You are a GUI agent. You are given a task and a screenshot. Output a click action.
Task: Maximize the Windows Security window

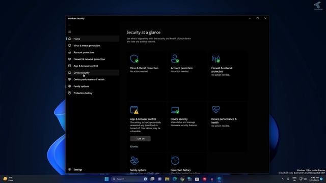point(258,18)
